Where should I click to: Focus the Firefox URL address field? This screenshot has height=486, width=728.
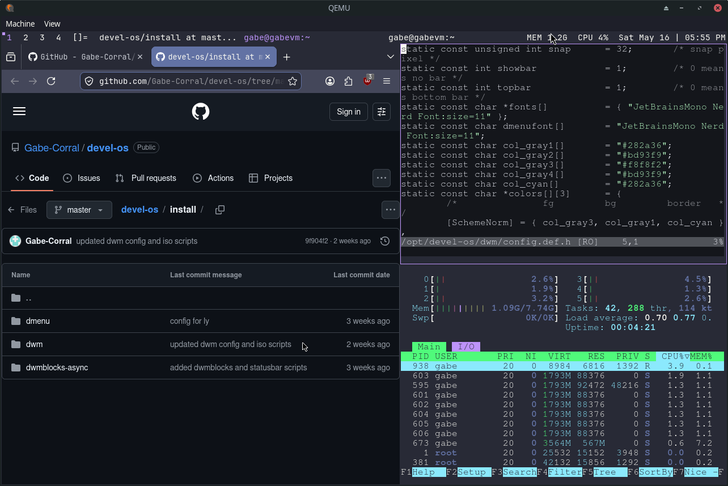point(191,81)
